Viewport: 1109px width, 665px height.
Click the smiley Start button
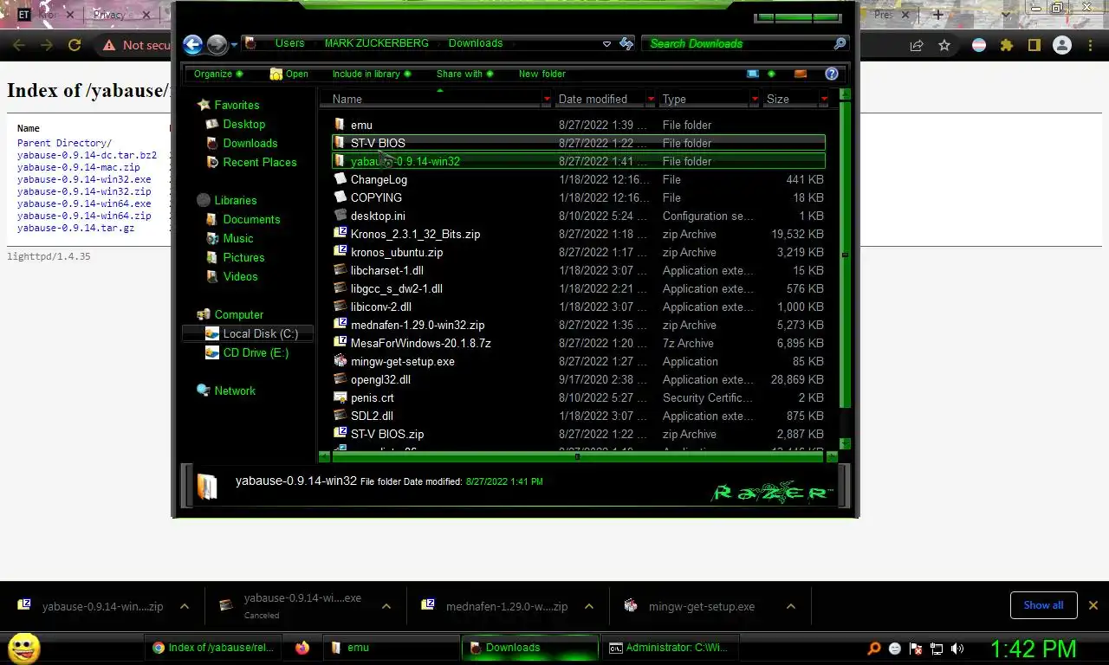coord(23,647)
